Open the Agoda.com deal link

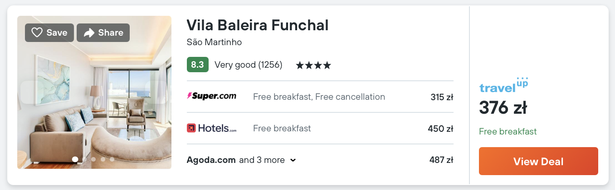pyautogui.click(x=211, y=160)
